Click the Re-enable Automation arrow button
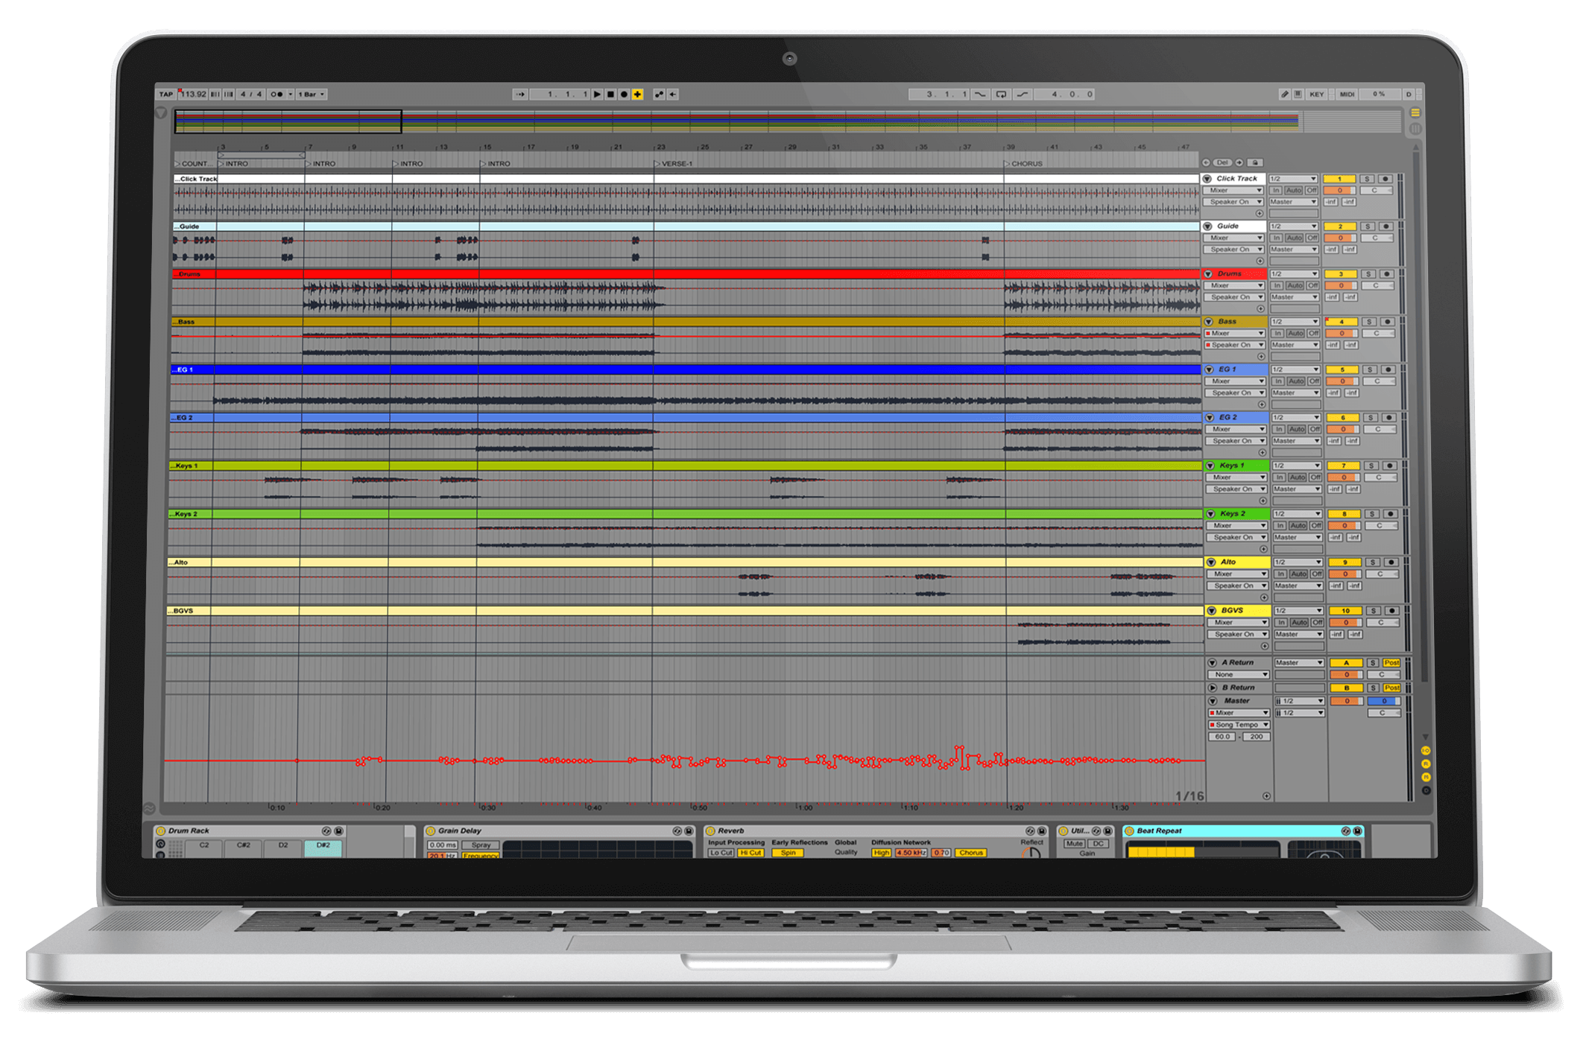The image size is (1580, 1042). tap(673, 95)
